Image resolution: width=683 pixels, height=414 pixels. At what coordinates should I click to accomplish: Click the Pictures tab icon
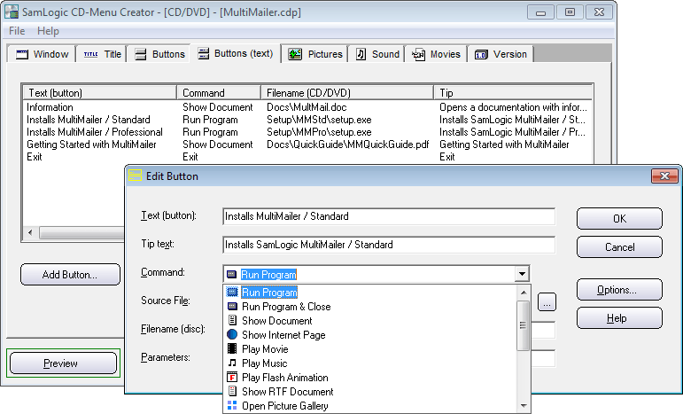click(x=295, y=54)
